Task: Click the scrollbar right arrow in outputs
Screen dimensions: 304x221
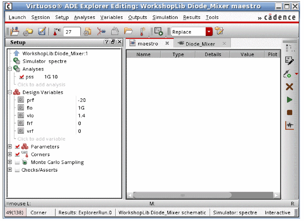Action: click(276, 195)
